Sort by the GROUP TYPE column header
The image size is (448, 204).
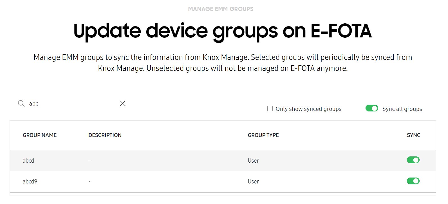[263, 135]
